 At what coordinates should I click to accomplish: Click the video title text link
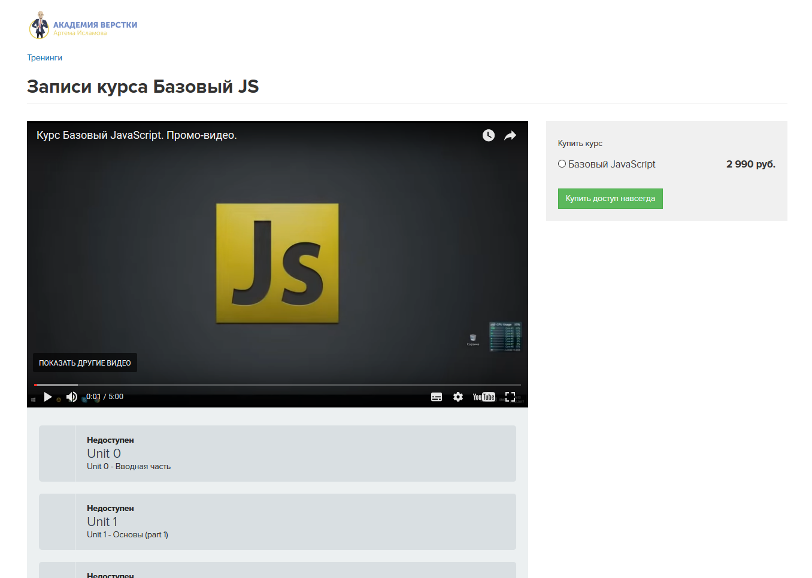point(137,135)
